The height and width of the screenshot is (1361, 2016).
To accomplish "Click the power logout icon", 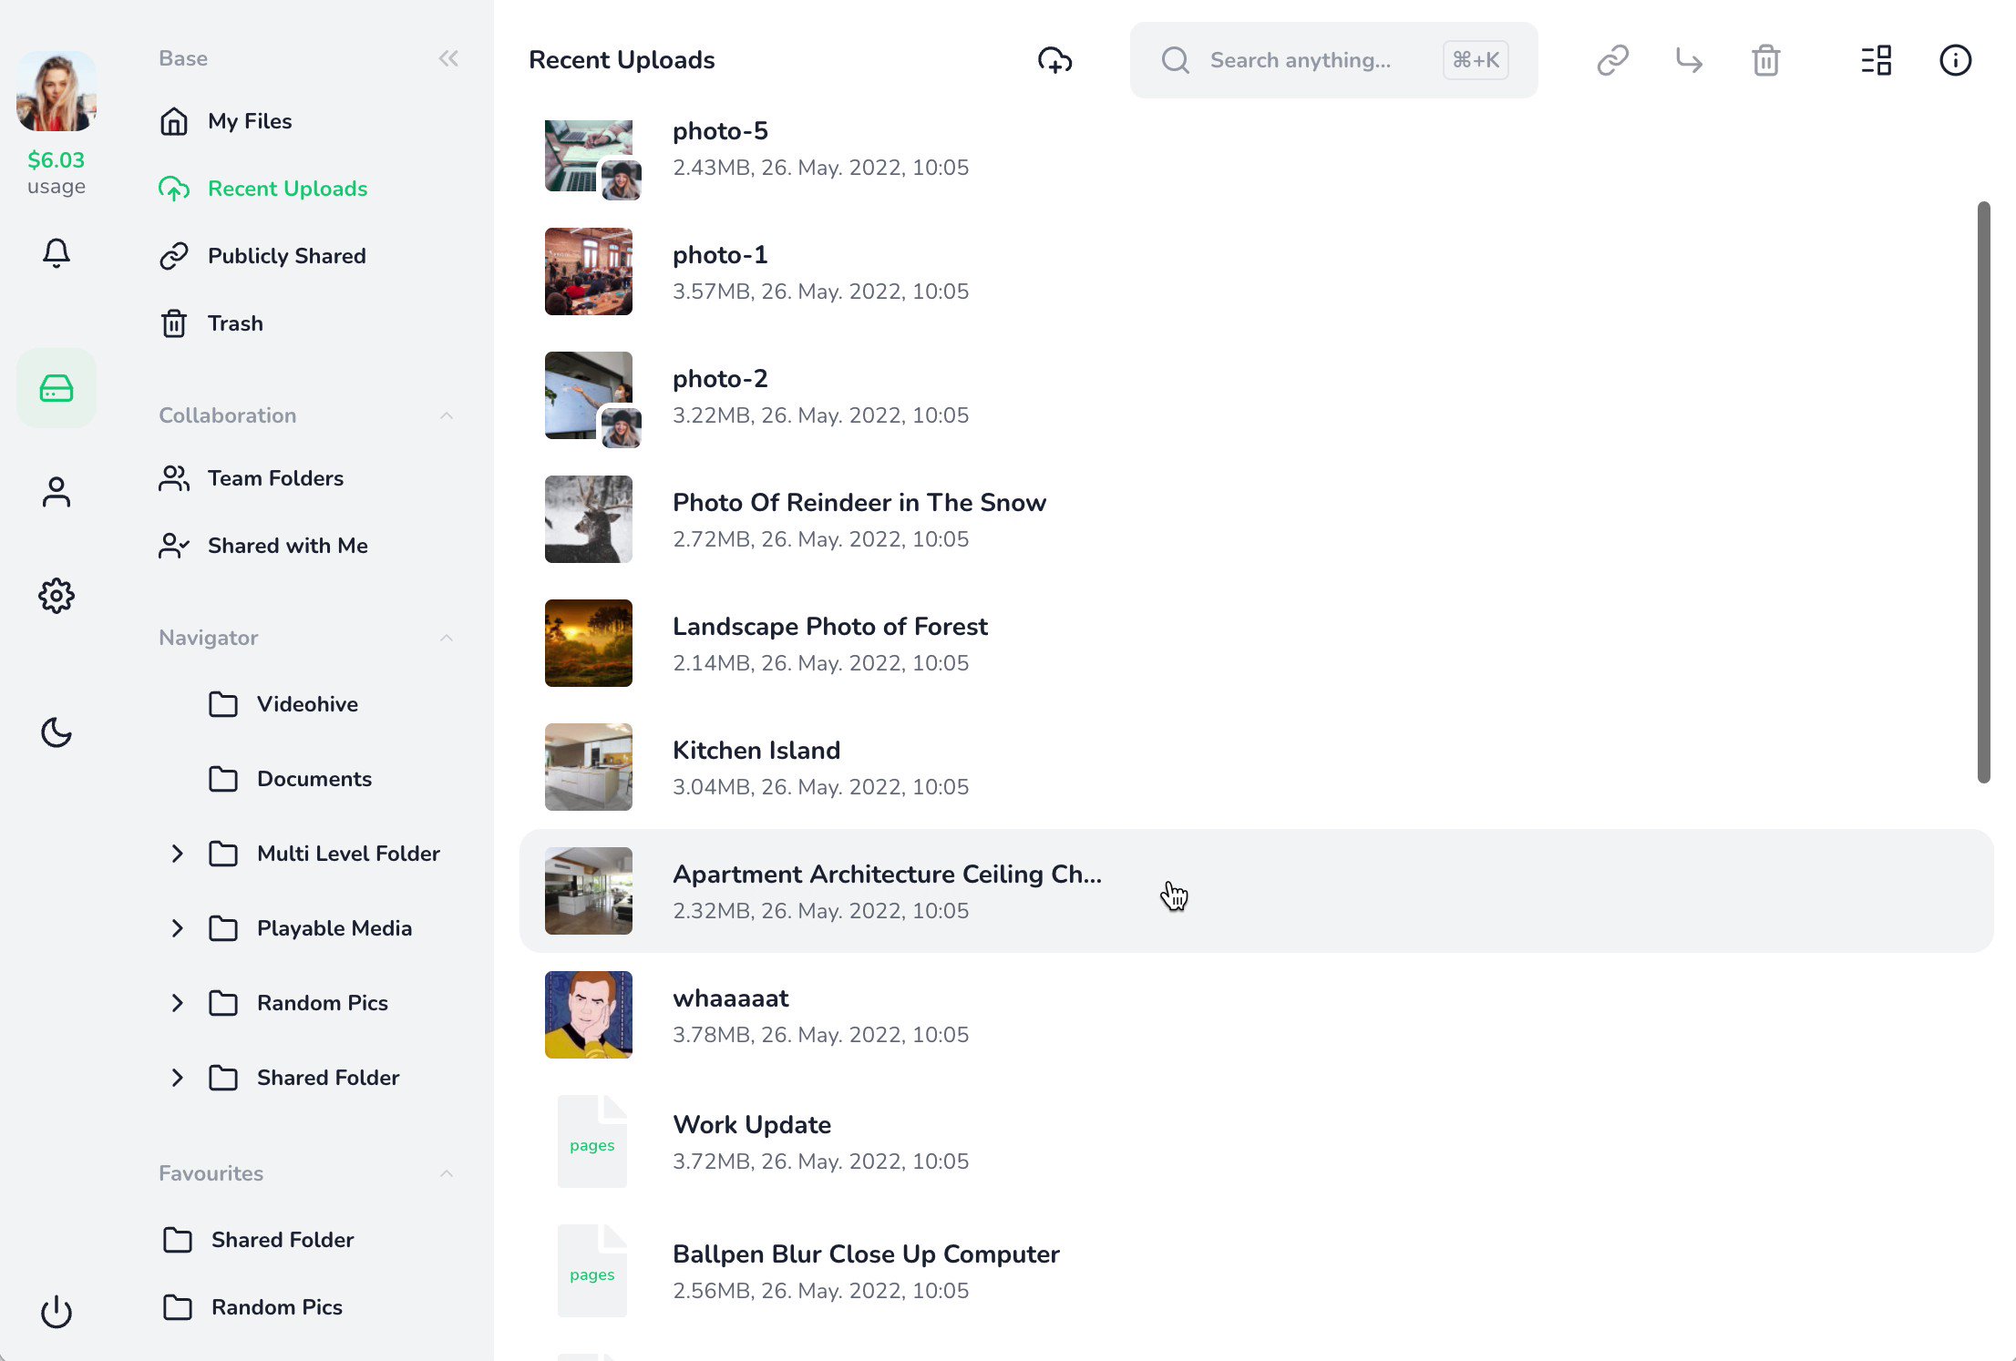I will point(57,1312).
